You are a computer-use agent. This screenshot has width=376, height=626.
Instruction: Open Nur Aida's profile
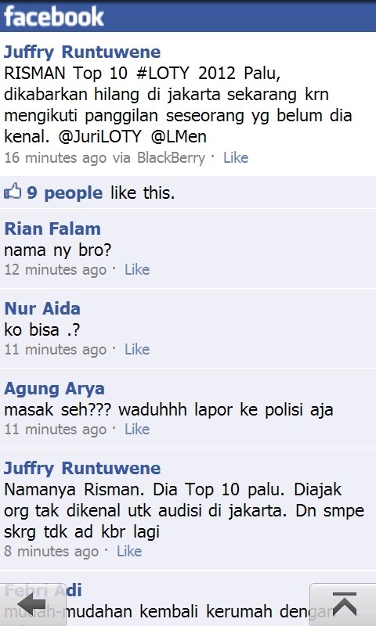coord(42,308)
